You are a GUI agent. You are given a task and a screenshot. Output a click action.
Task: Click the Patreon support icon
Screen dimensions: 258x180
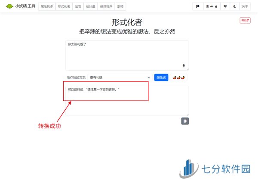coord(198,6)
